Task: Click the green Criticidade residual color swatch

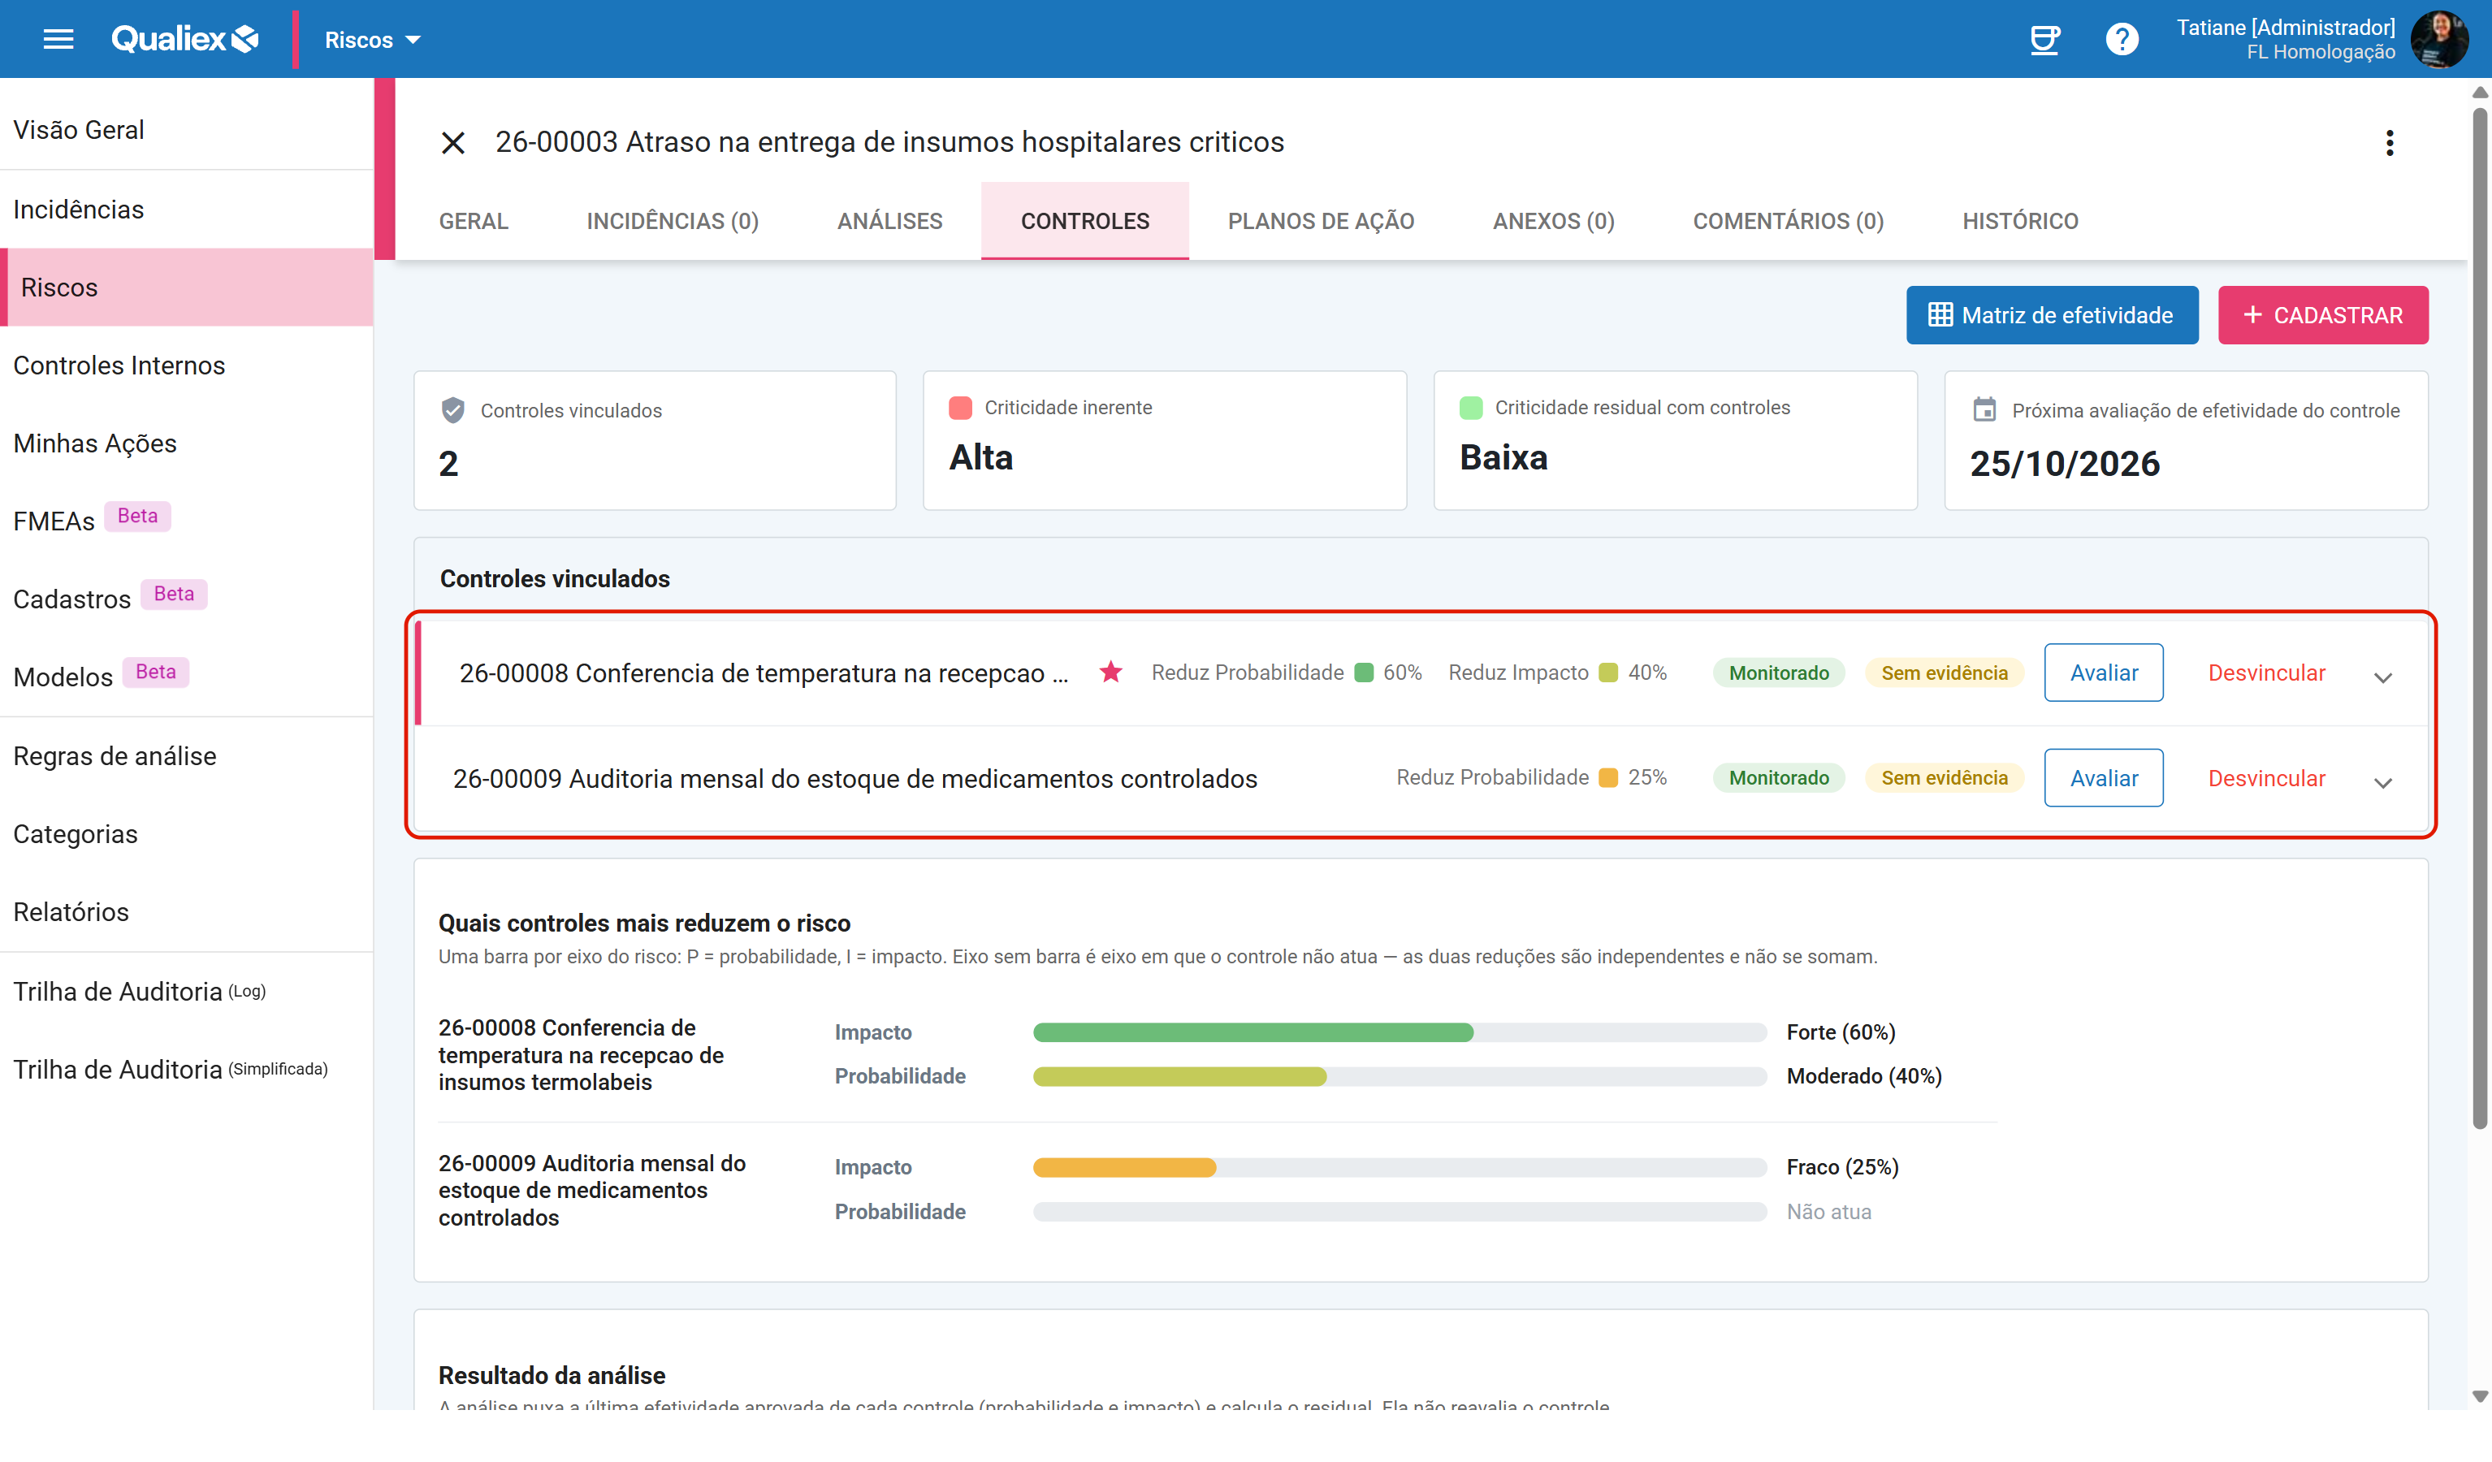Action: pos(1472,408)
